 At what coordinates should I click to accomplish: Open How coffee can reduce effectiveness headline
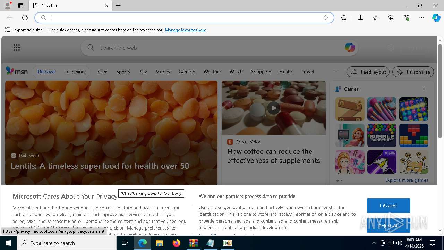274,156
